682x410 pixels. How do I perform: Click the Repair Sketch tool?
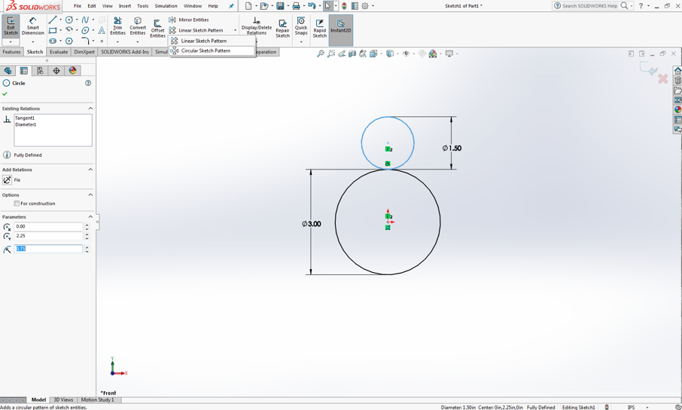[282, 29]
